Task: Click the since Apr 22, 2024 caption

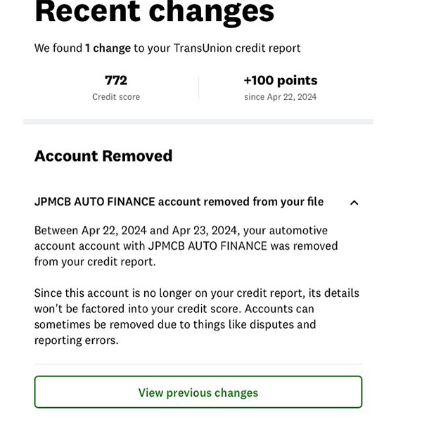Action: coord(281,97)
